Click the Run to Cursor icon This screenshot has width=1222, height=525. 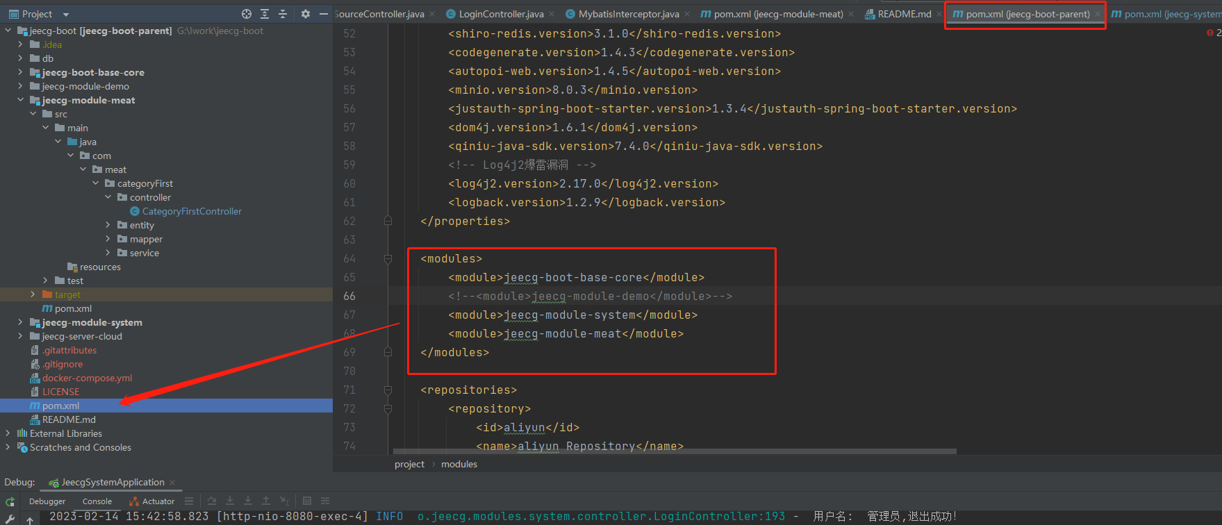click(284, 501)
